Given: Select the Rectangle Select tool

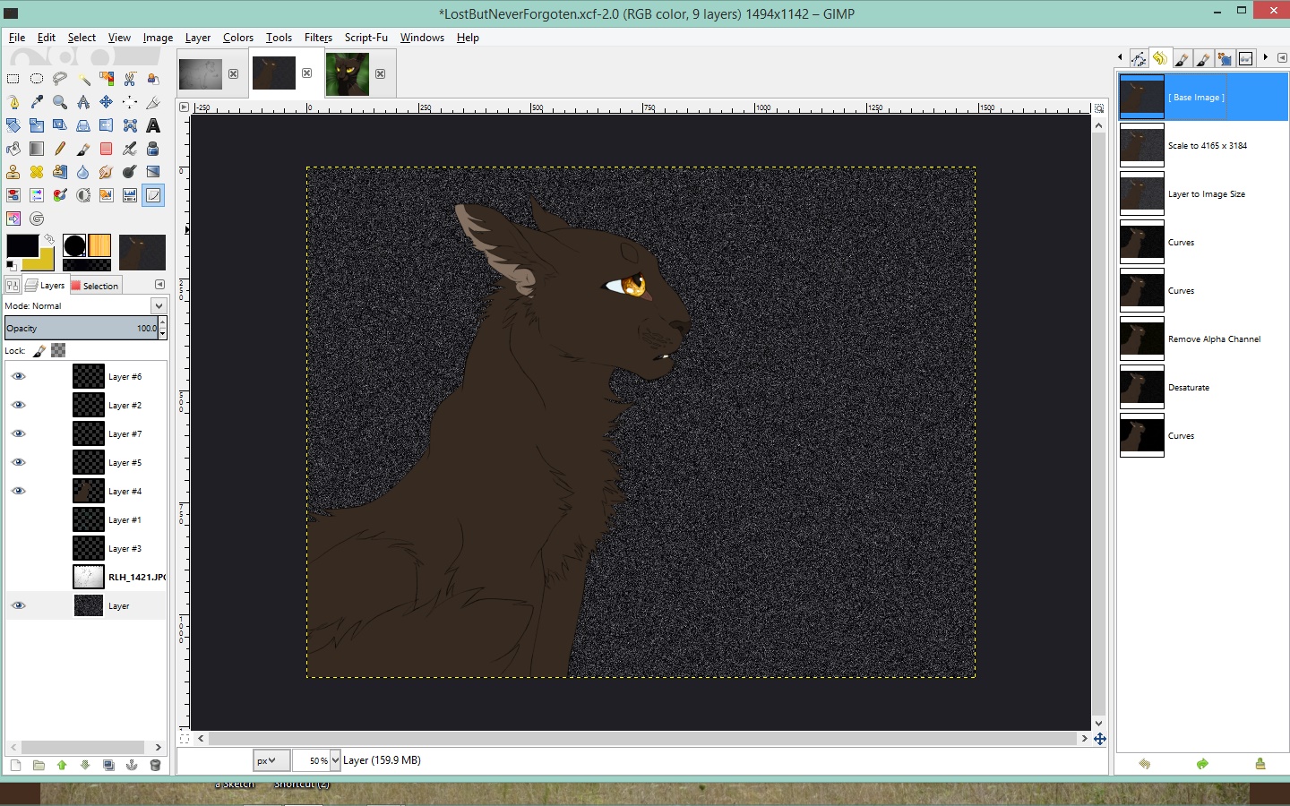Looking at the screenshot, I should point(13,79).
